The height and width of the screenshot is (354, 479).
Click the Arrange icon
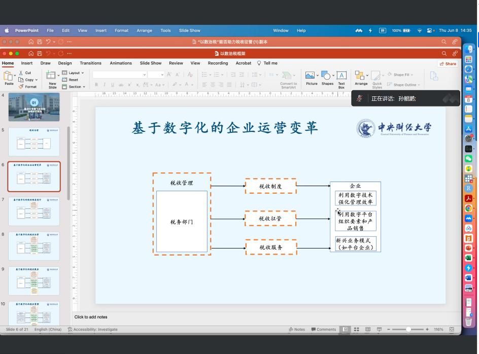(361, 77)
